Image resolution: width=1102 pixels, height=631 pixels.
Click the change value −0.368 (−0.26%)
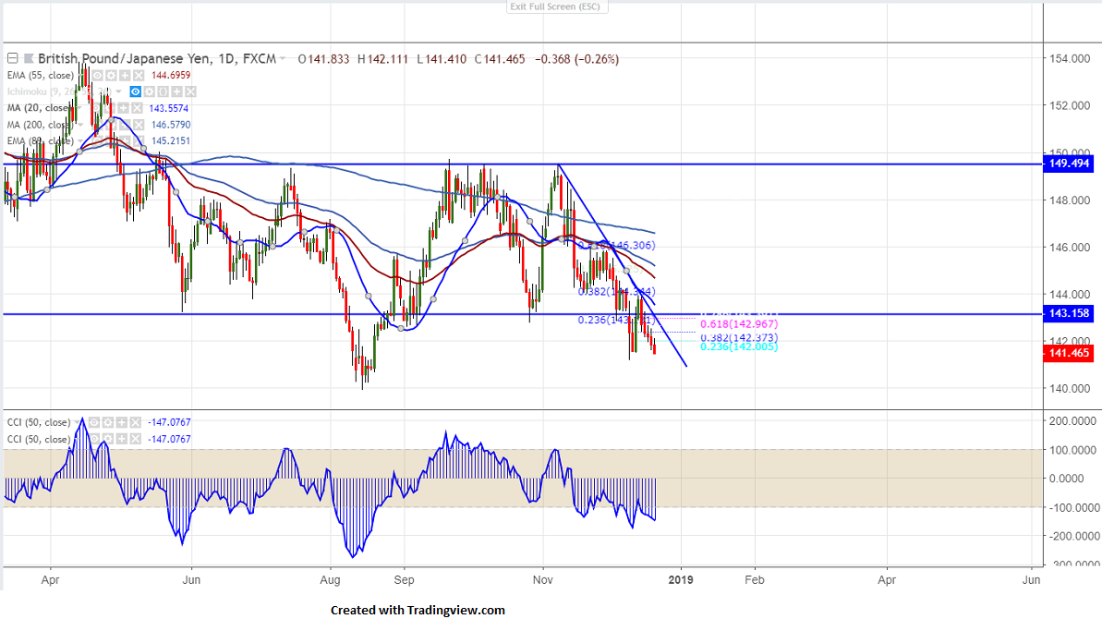point(577,59)
